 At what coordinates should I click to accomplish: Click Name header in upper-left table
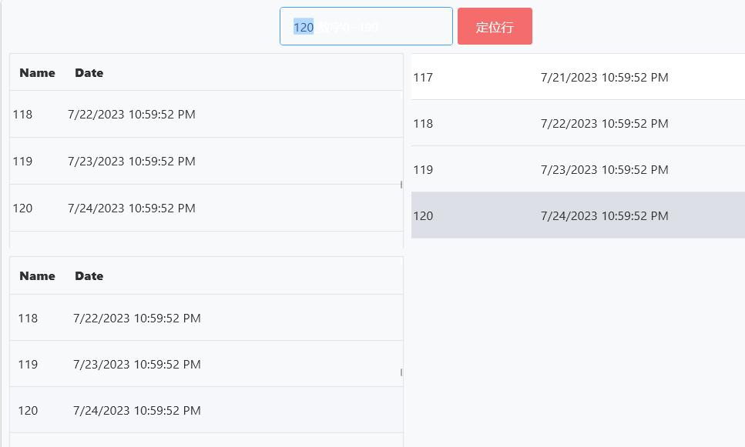[x=37, y=73]
